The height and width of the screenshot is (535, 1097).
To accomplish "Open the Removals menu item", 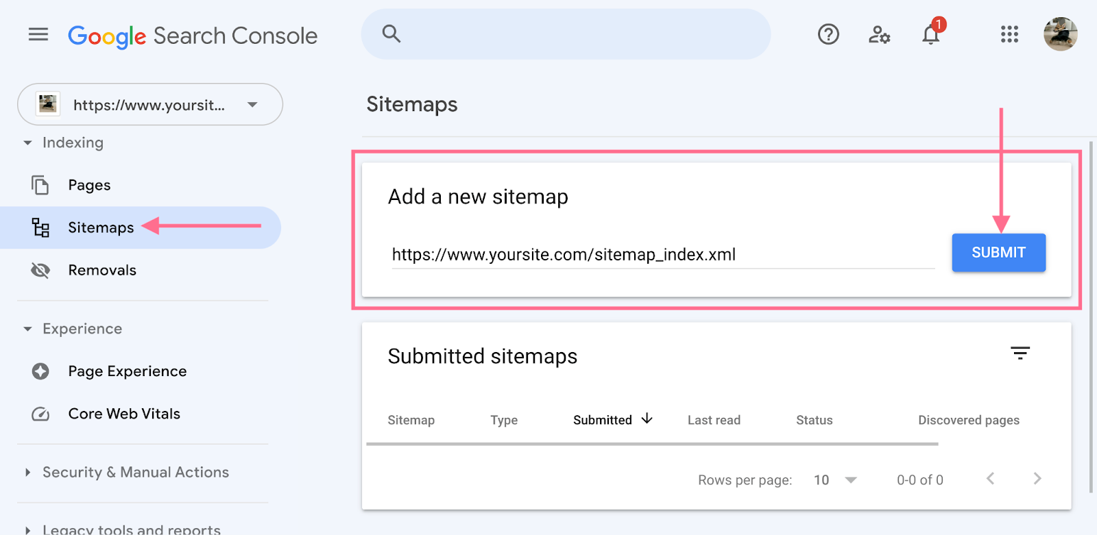I will click(x=102, y=271).
